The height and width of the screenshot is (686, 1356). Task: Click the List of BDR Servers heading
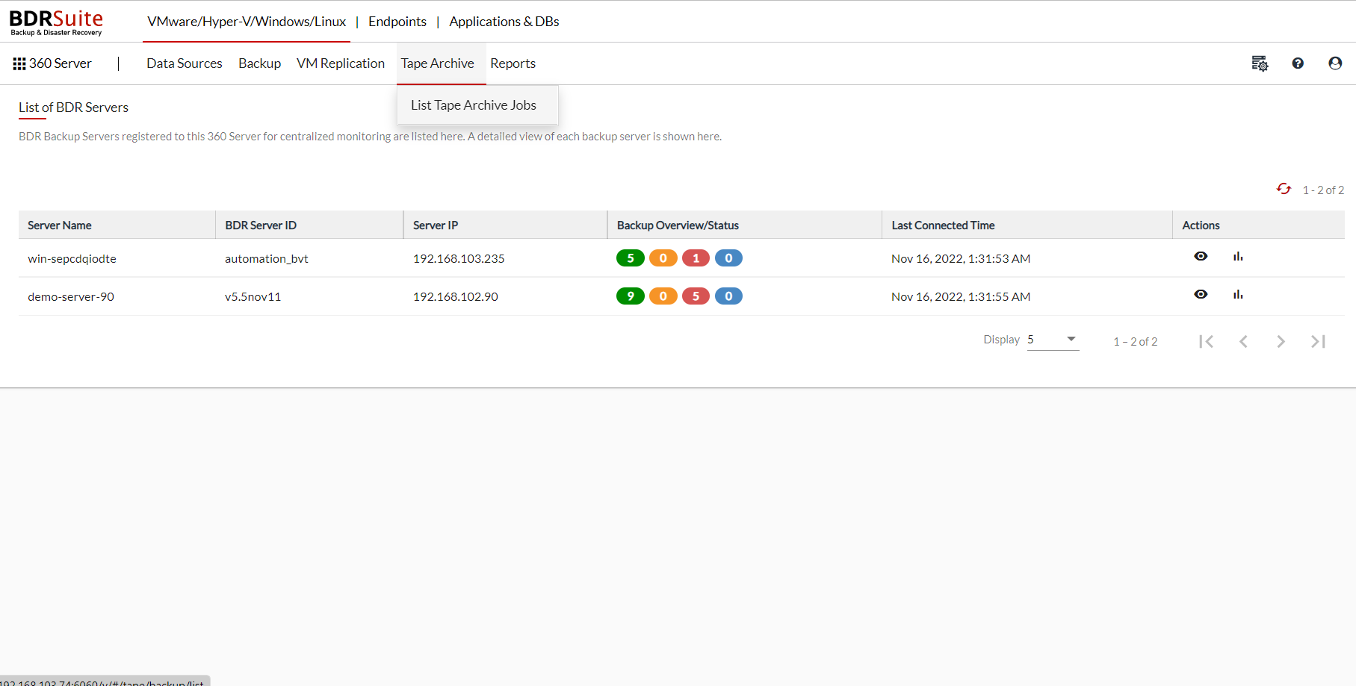coord(73,107)
